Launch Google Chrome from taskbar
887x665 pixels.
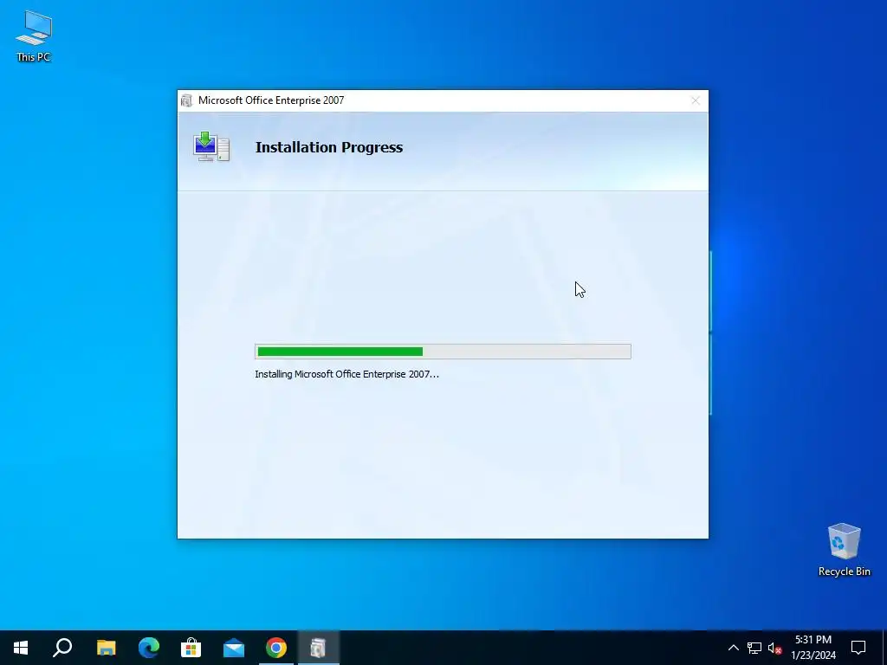click(x=276, y=648)
